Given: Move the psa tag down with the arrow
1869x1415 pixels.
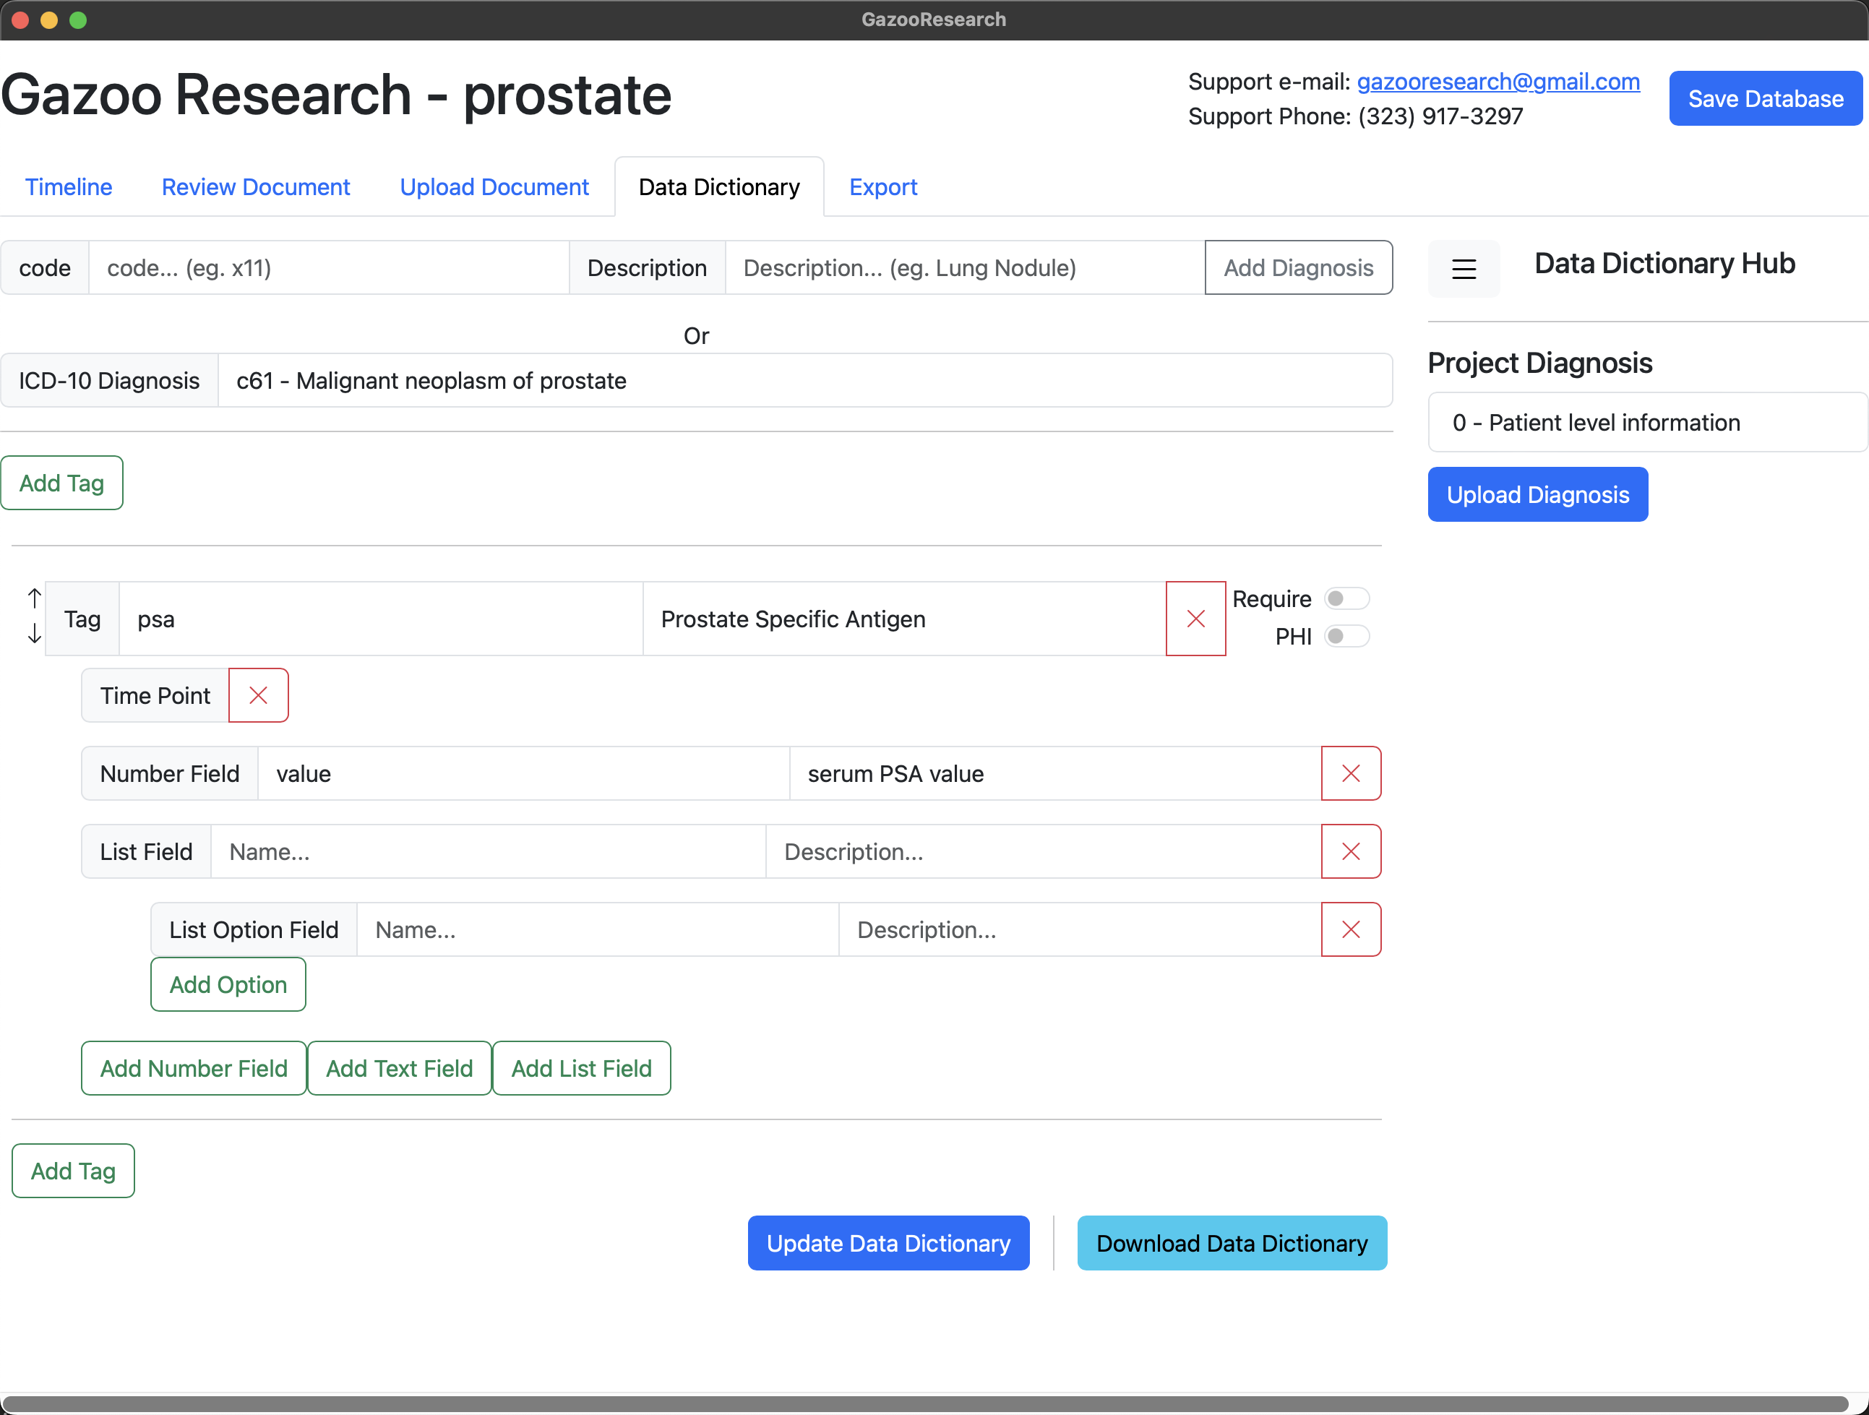Looking at the screenshot, I should 34,635.
